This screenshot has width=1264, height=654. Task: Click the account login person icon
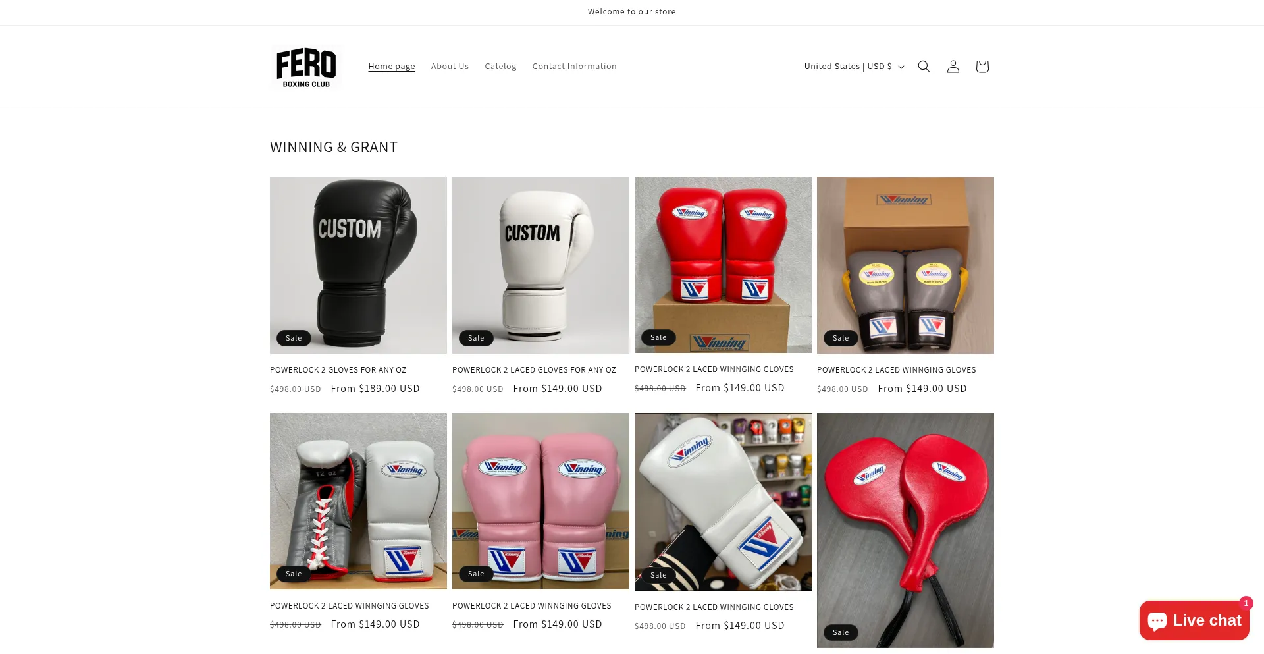(953, 67)
